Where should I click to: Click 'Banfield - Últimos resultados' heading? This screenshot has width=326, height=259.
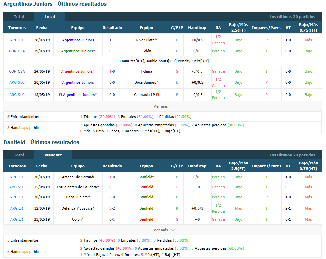pos(41,142)
